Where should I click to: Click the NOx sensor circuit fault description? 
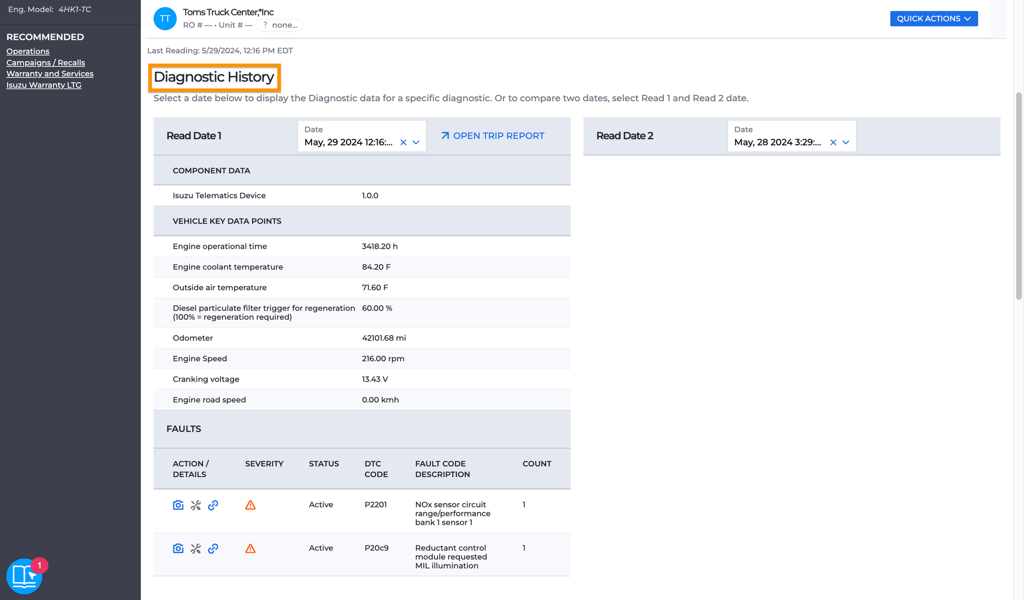tap(452, 513)
